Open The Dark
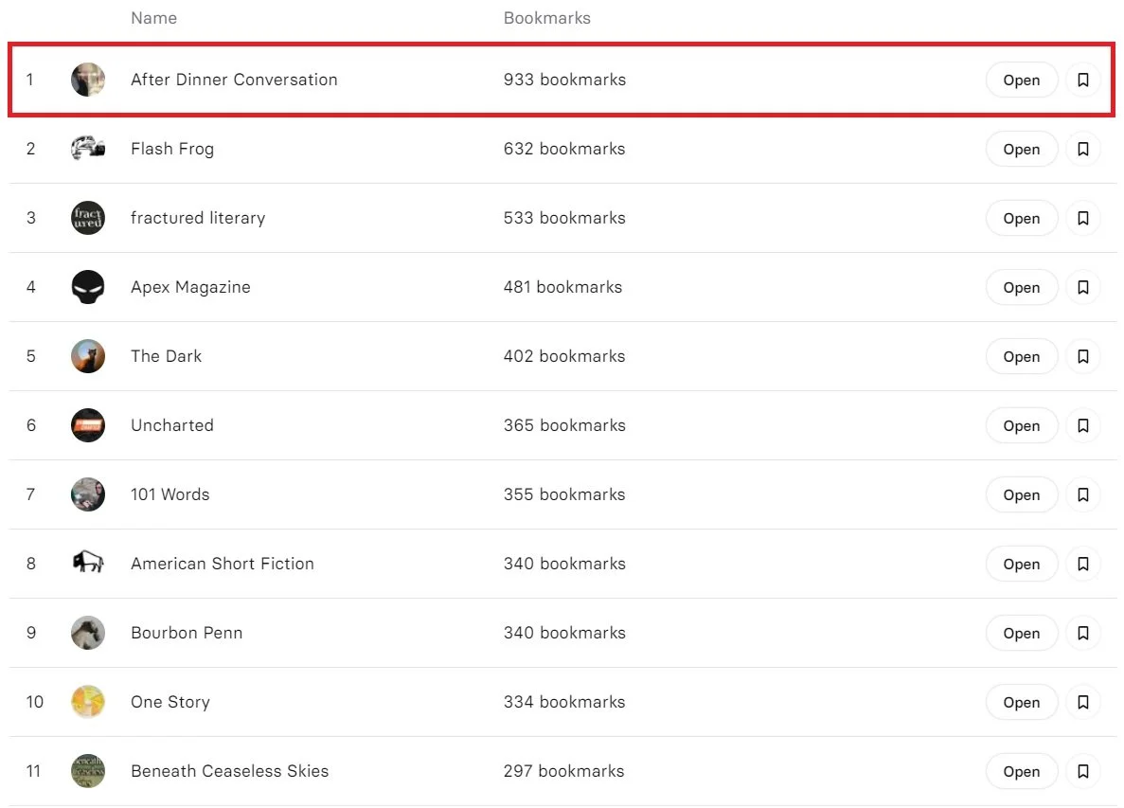1124x808 pixels. [1022, 356]
